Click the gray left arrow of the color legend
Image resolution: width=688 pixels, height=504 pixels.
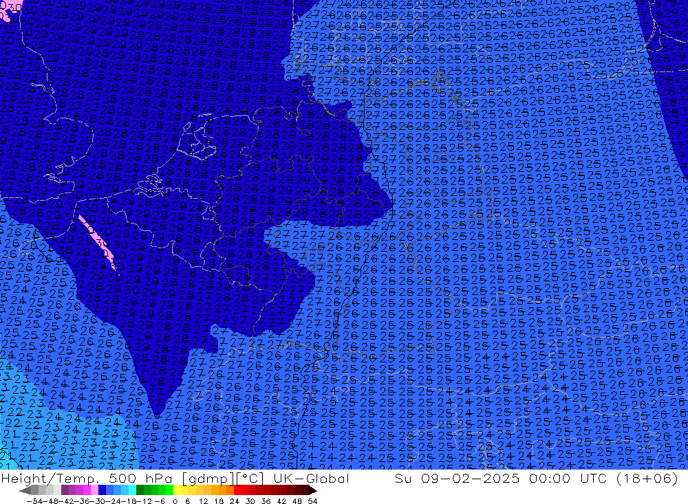tap(25, 491)
